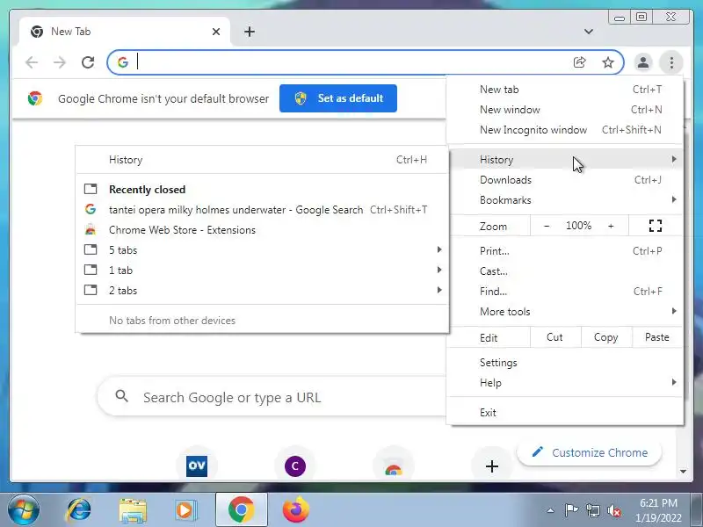The image size is (703, 527).
Task: Open Settings from the menu
Action: point(565,363)
